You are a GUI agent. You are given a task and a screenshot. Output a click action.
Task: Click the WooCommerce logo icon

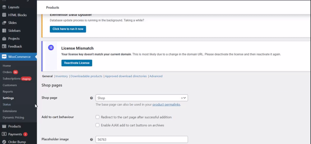[4, 57]
